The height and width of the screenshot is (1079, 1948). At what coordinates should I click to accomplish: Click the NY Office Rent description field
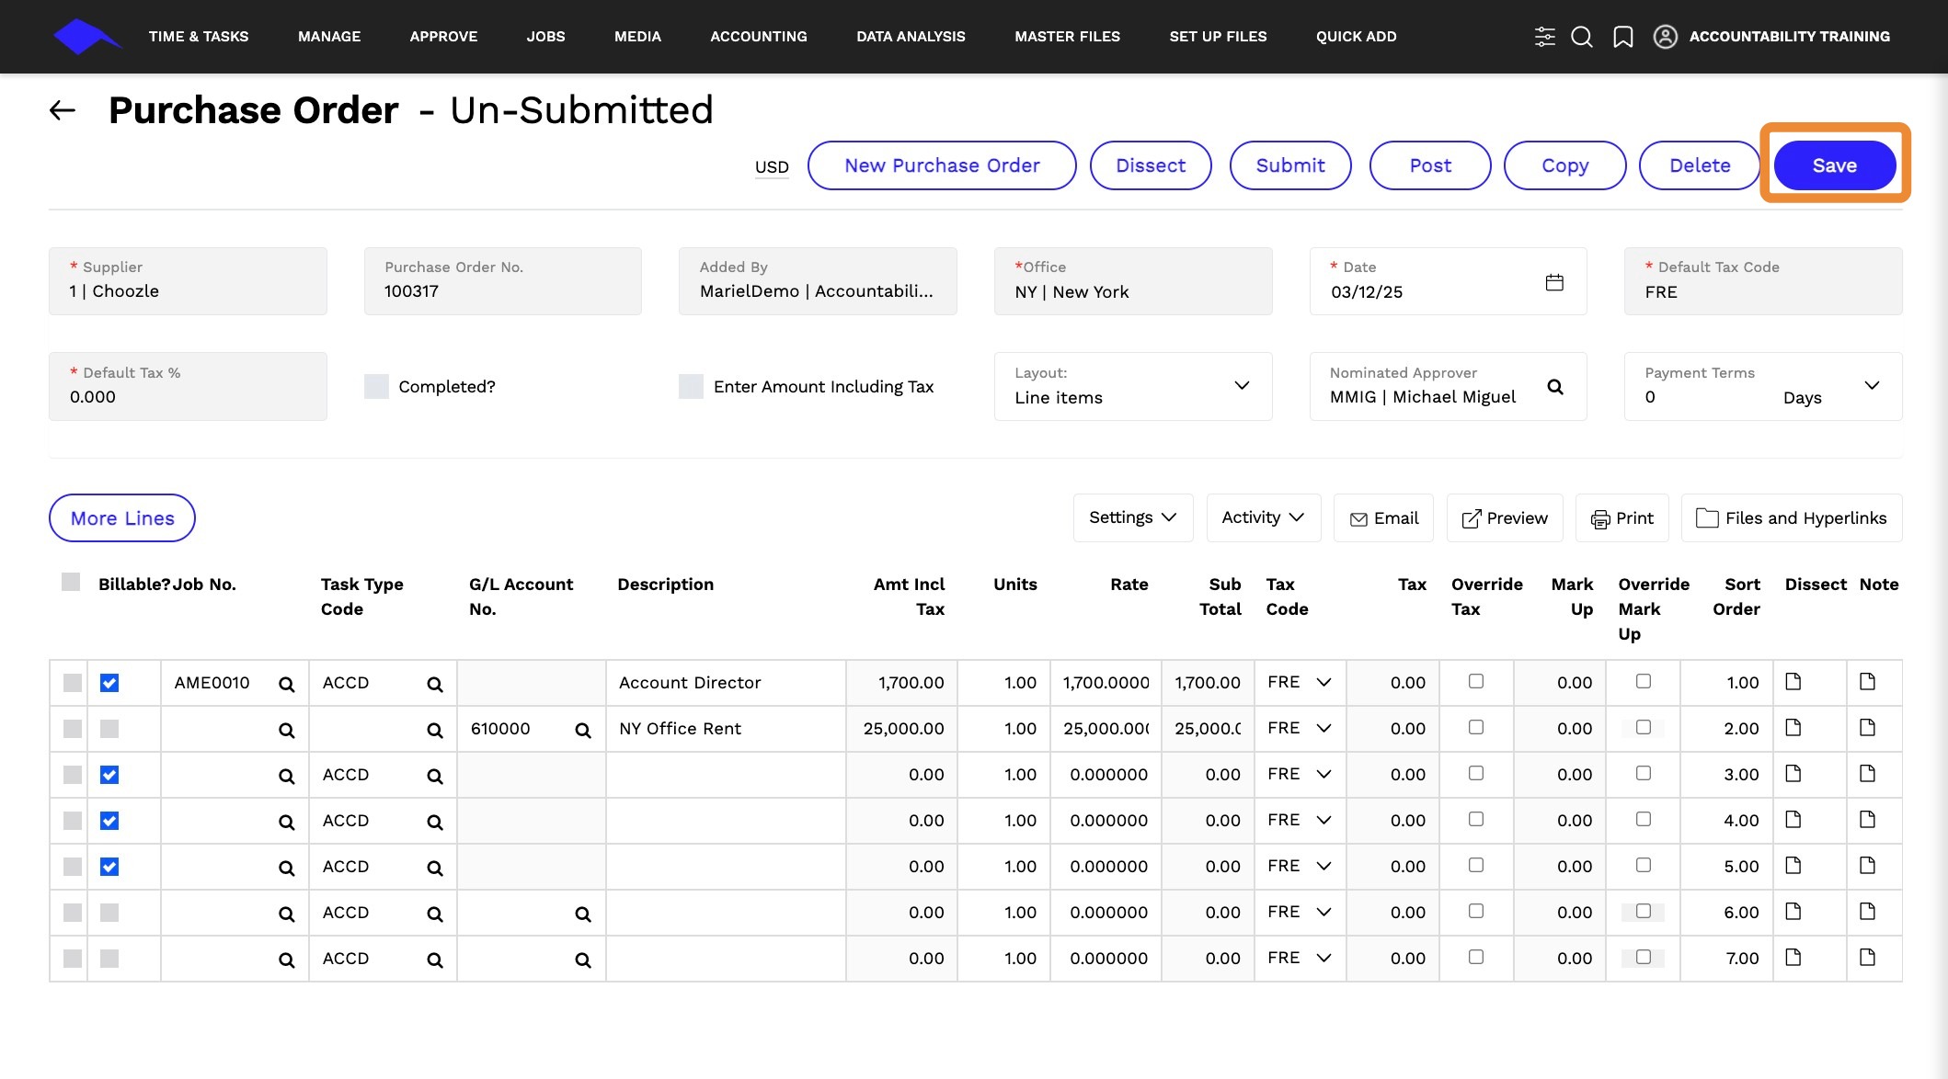(x=726, y=729)
